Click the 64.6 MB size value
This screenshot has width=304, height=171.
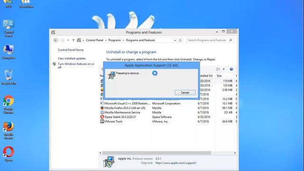click(x=227, y=122)
